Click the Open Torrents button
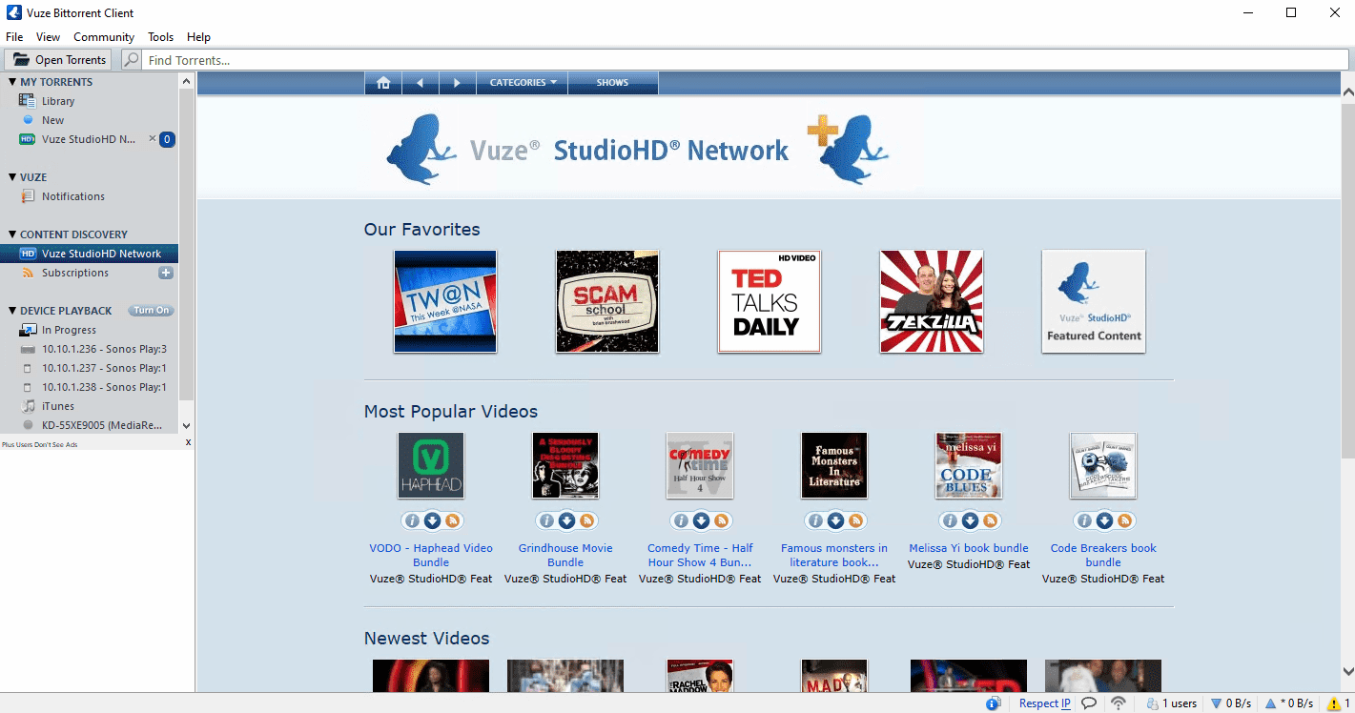This screenshot has width=1355, height=713. click(58, 60)
